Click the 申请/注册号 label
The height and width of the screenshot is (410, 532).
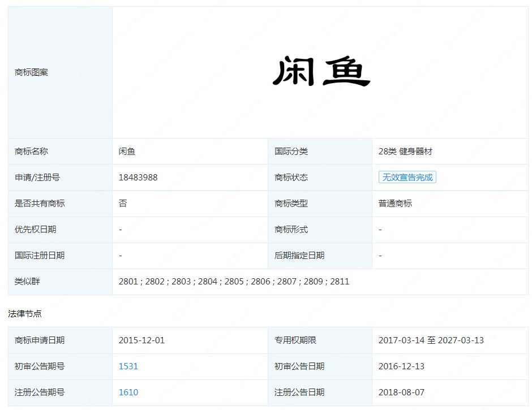tap(37, 178)
